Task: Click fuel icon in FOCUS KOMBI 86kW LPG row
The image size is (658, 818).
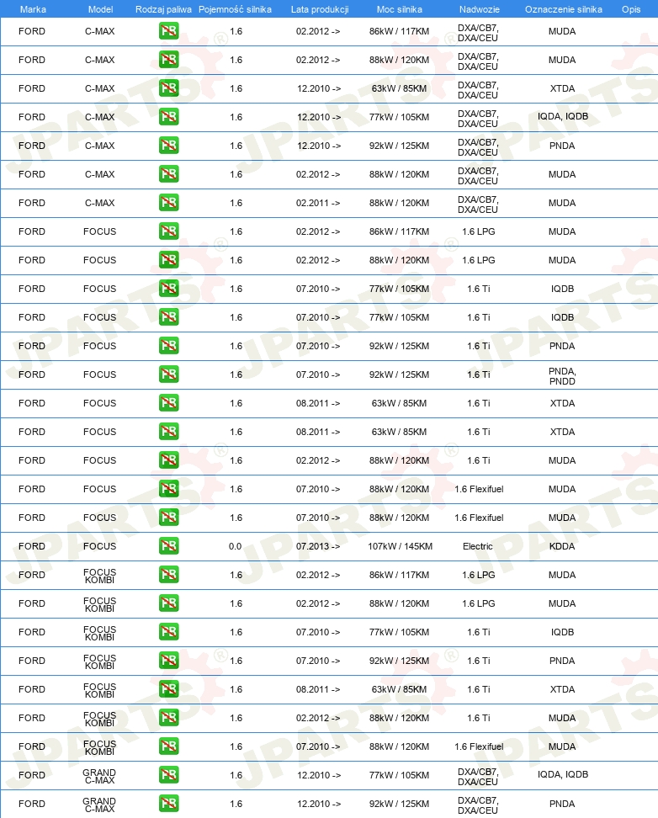Action: pyautogui.click(x=168, y=575)
